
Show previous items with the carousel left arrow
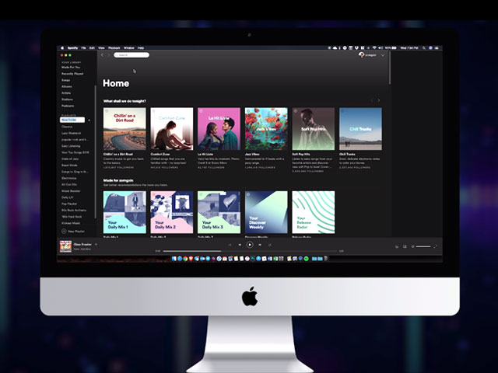tap(372, 100)
